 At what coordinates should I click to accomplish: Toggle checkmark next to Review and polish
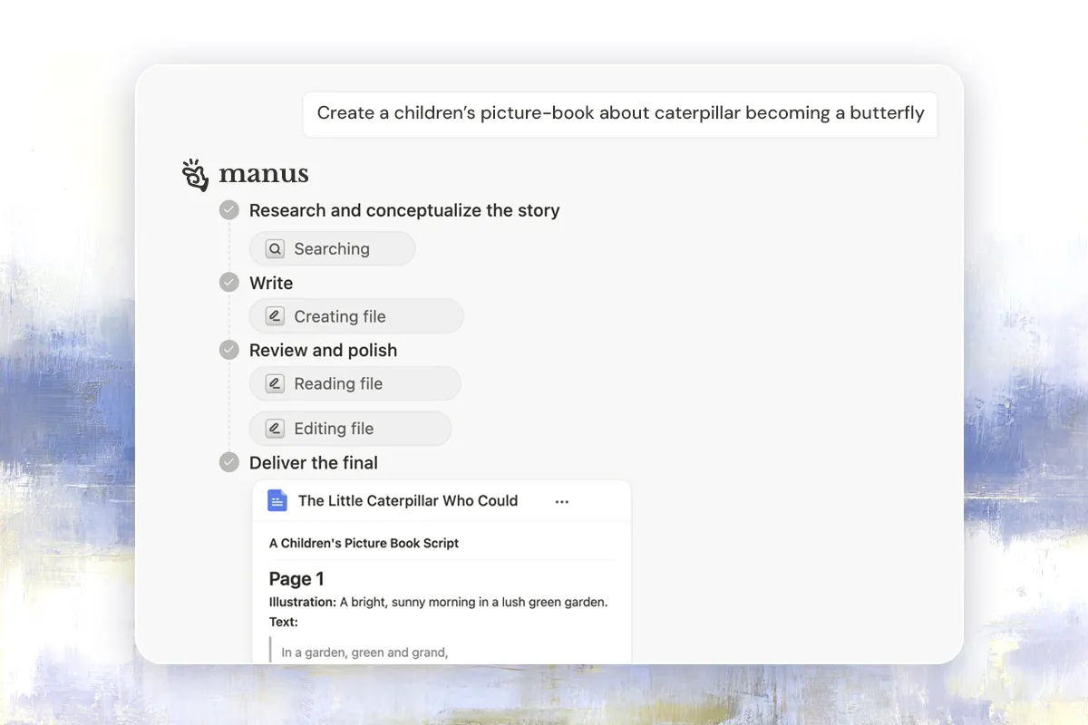229,350
